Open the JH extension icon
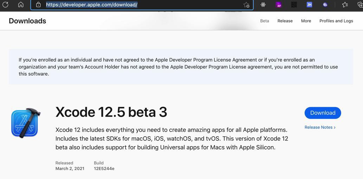The width and height of the screenshot is (363, 179). [309, 5]
